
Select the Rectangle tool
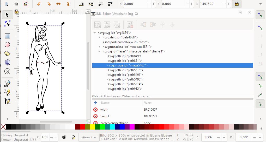[x=7, y=36]
